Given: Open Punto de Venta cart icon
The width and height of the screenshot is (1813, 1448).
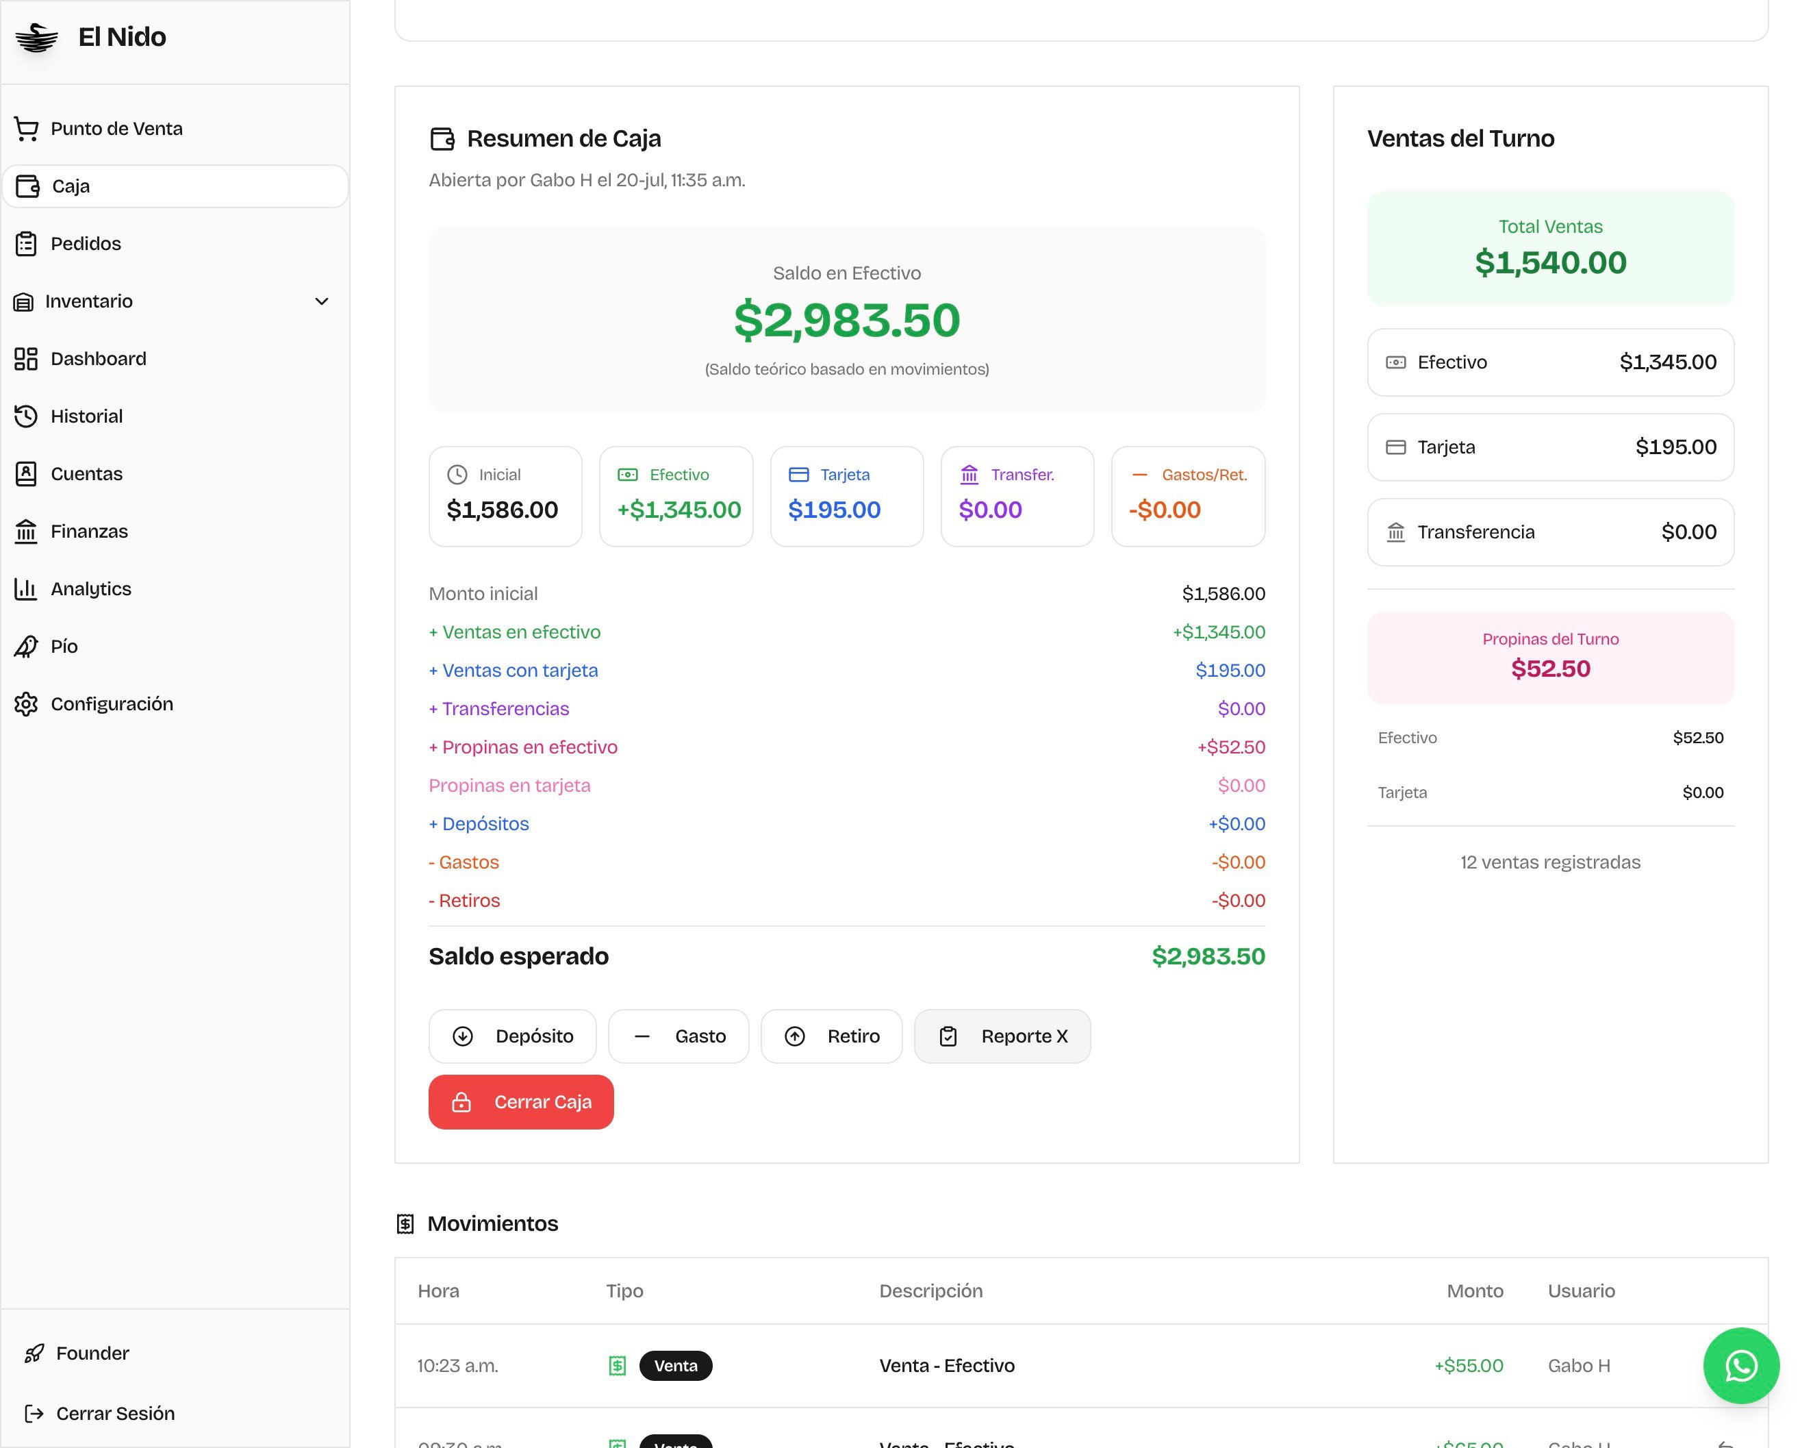Looking at the screenshot, I should (26, 129).
